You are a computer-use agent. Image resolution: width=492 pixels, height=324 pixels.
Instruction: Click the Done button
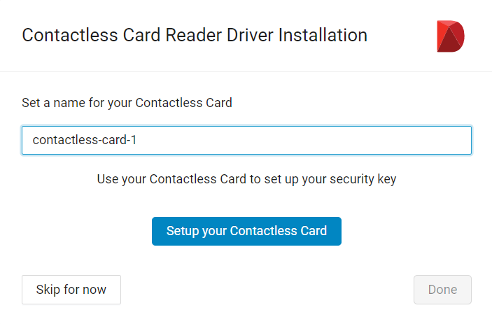click(442, 290)
